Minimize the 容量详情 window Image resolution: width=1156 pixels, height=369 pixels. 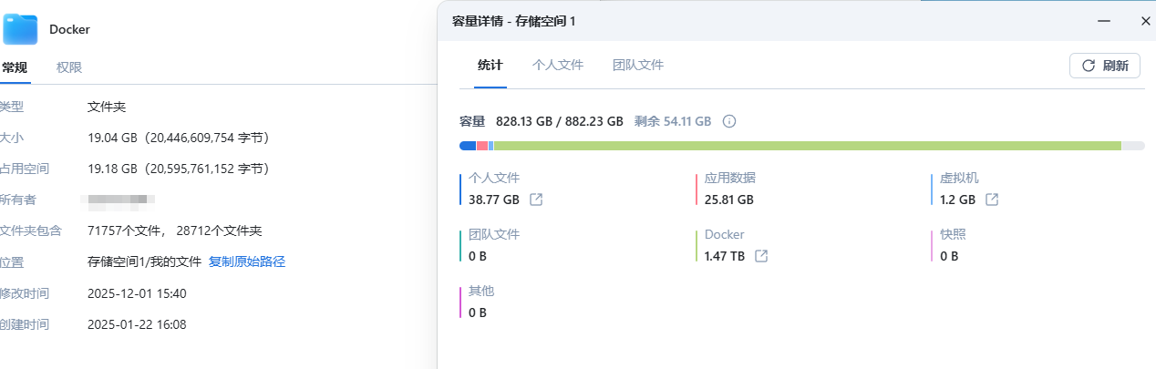[x=1105, y=20]
